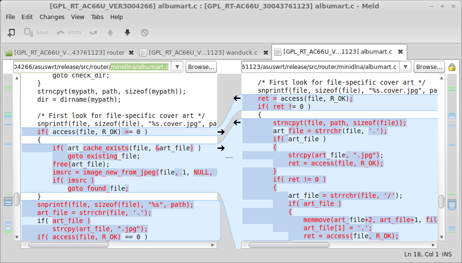Toggle the scroll lock padlock icon
462x263 pixels.
[x=452, y=67]
